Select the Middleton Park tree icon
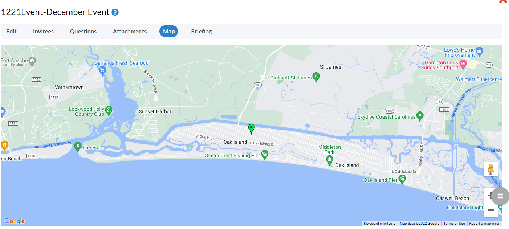Screen dimensions: 509x229 (330, 160)
